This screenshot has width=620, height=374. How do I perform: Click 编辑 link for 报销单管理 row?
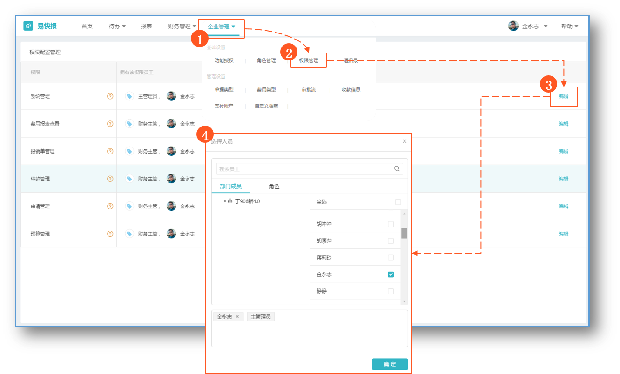[x=564, y=151]
